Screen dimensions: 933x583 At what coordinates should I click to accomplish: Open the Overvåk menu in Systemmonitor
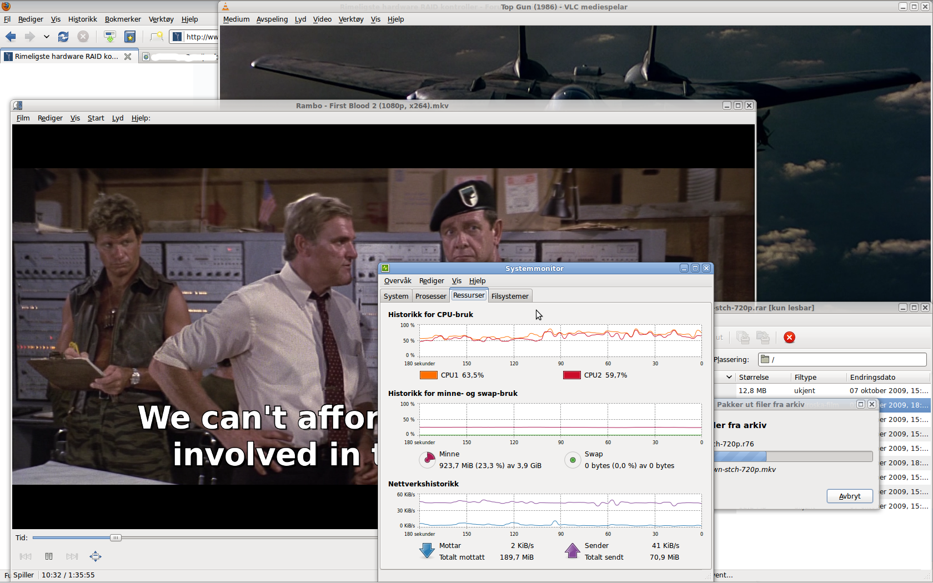point(398,280)
